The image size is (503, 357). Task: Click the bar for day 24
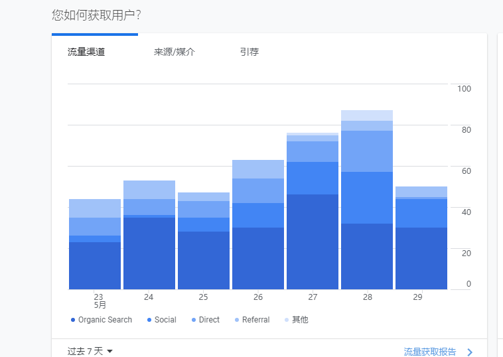click(149, 235)
